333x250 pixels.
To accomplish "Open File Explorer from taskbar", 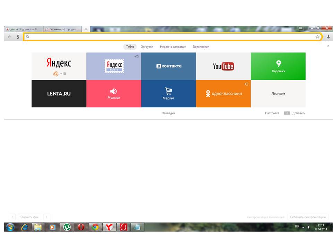I will tap(38, 227).
